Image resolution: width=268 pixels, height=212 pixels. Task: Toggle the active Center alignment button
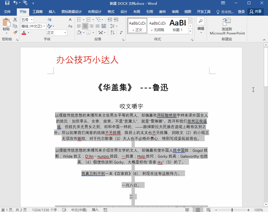coord(85,26)
